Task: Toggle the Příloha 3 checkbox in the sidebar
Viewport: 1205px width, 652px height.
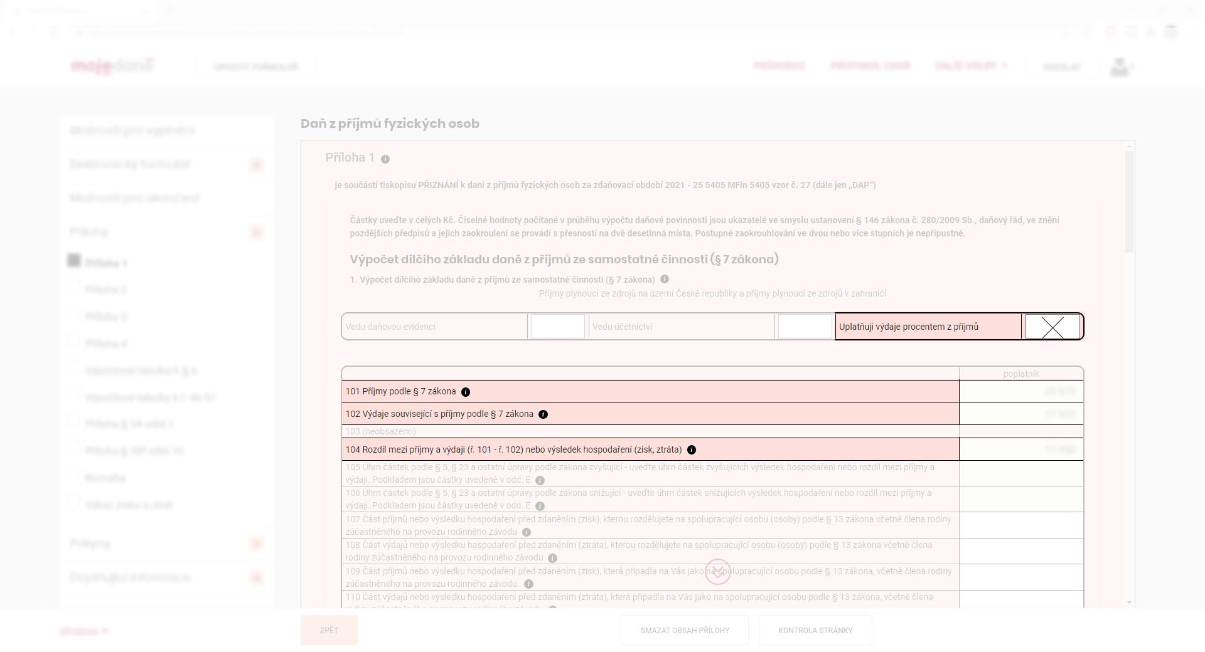Action: click(74, 315)
